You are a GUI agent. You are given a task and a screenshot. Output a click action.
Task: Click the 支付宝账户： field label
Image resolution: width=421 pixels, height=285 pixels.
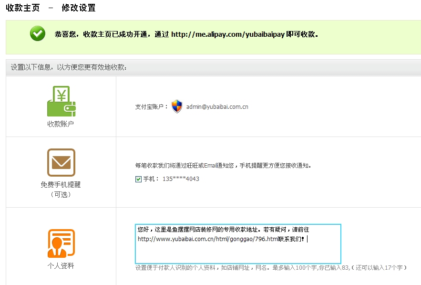(152, 107)
